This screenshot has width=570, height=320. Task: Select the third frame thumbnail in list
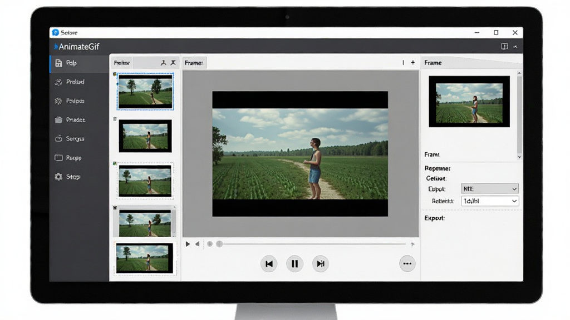[145, 181]
